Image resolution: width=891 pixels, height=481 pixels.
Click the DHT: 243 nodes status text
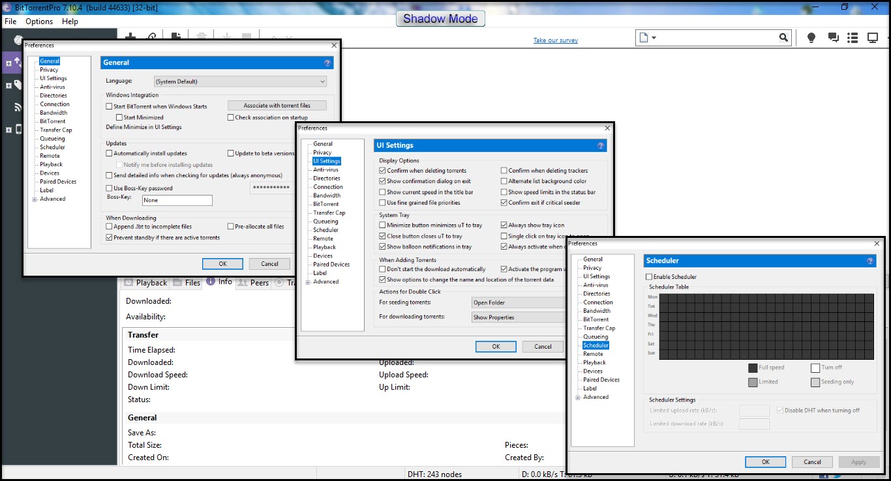coord(434,474)
